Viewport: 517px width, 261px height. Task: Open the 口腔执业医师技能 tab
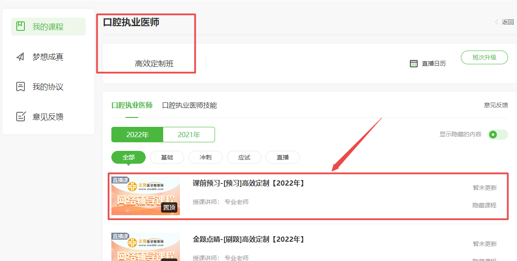coord(189,105)
